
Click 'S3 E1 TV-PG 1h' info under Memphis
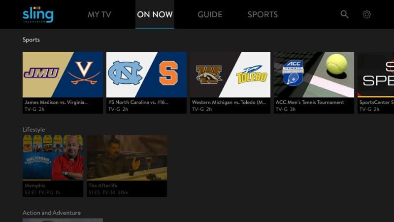(42, 192)
